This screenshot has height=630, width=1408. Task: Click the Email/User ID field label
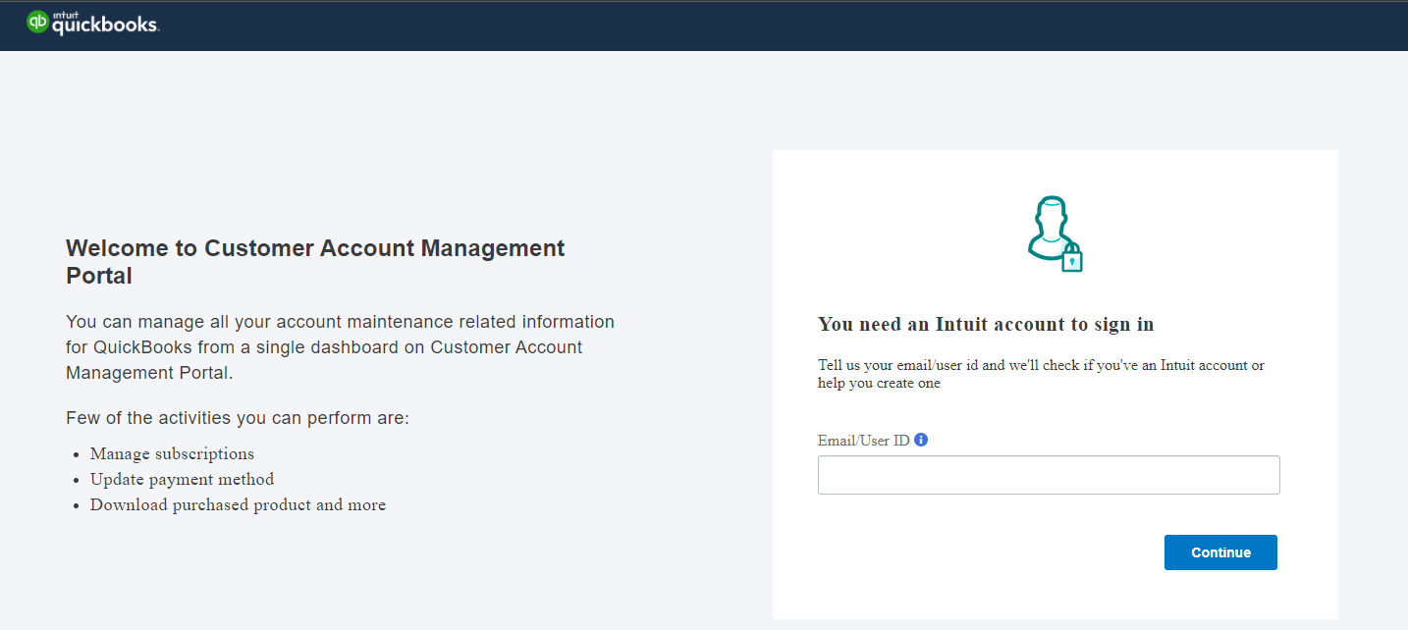[862, 440]
